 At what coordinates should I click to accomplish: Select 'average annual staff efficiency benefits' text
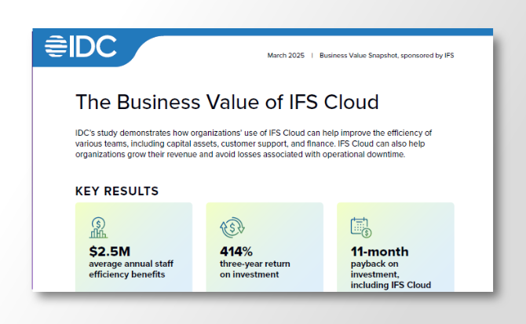pos(127,270)
